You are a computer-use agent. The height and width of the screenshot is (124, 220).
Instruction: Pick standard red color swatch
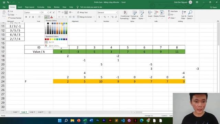(x=48, y=39)
